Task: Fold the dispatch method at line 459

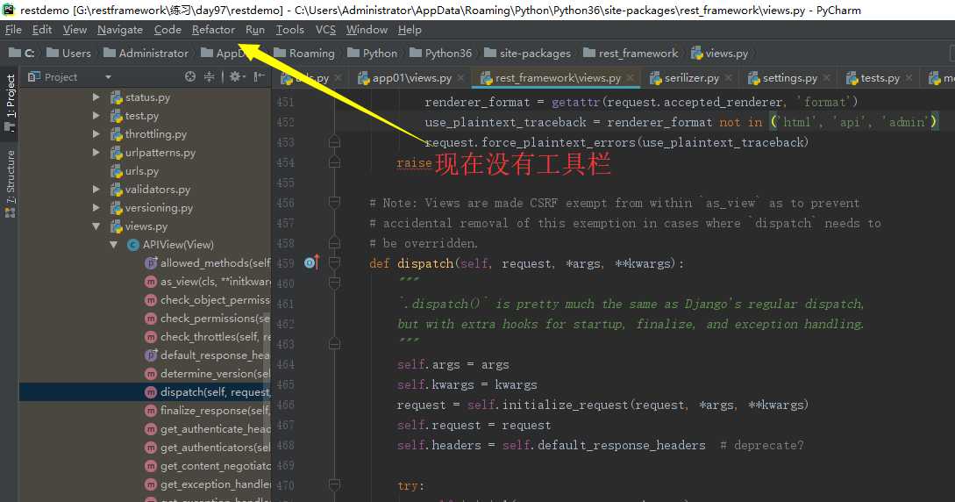Action: [334, 263]
